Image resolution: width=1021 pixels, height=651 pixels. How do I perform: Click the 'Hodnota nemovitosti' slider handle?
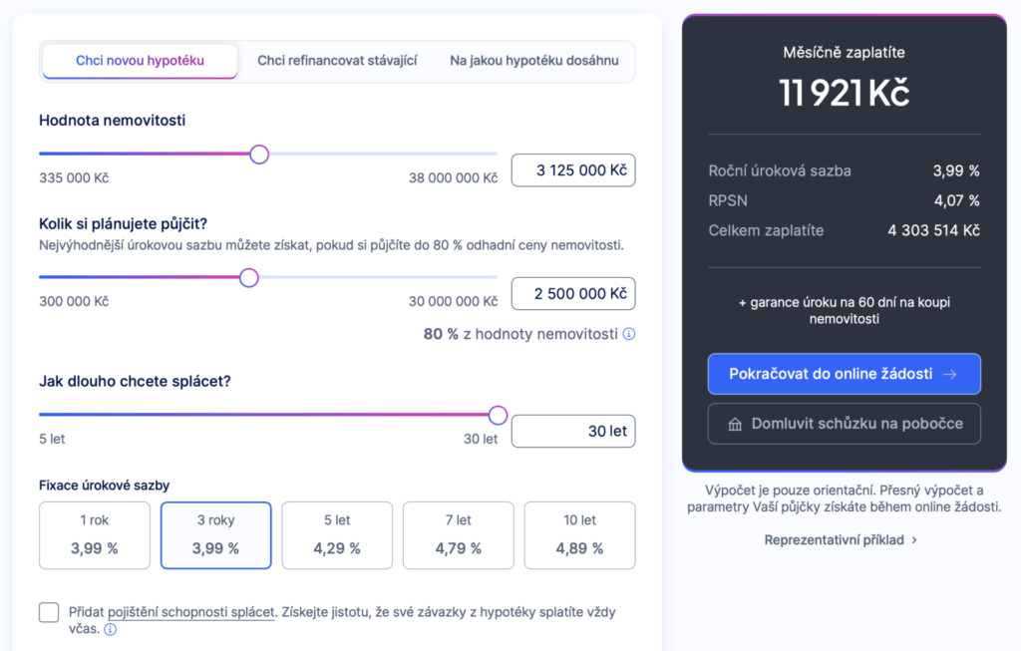(x=259, y=154)
